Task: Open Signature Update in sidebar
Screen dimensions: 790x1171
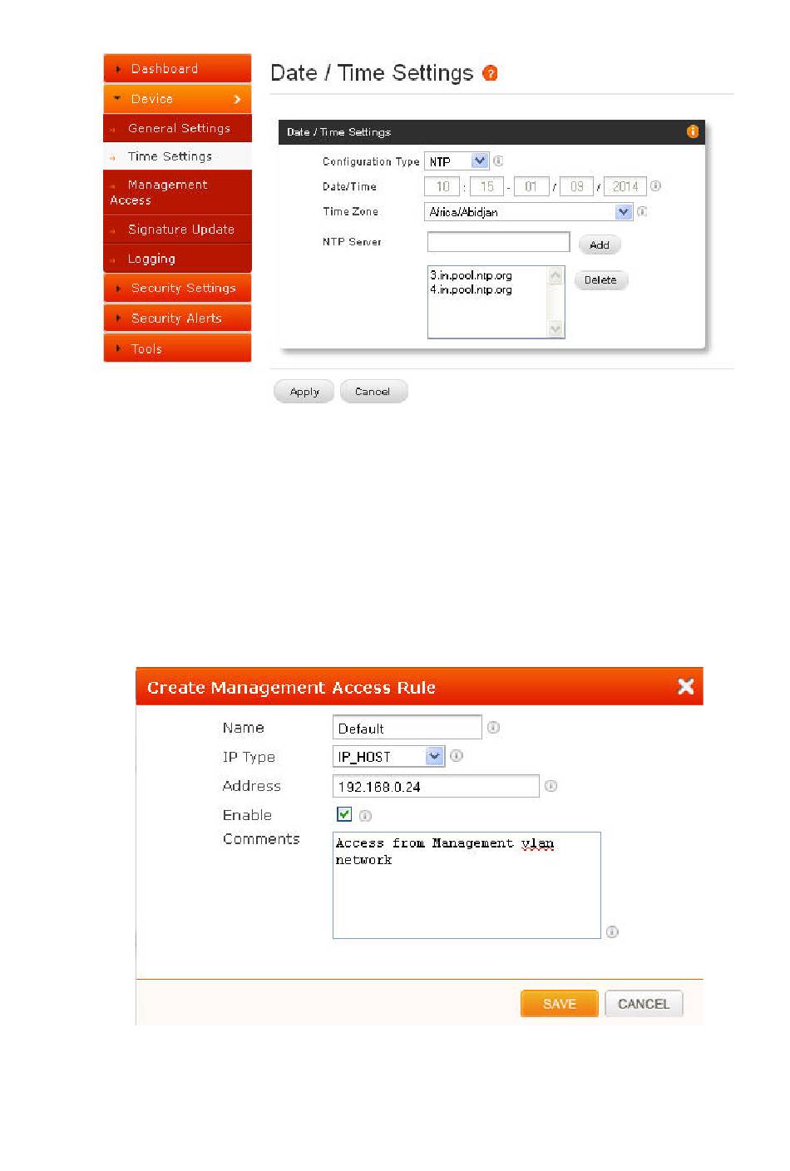Action: pos(177,229)
